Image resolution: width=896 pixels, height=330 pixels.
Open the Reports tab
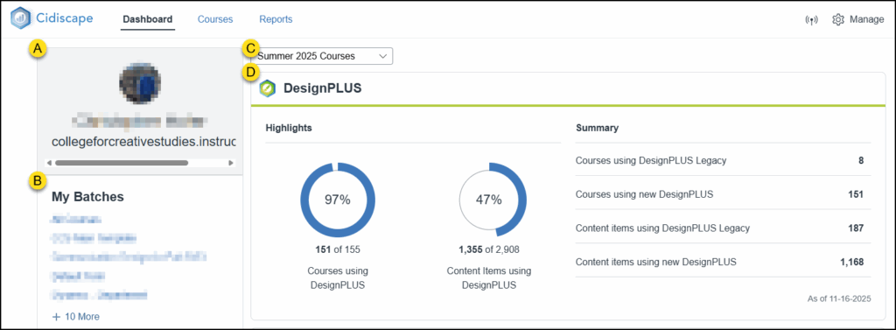(x=276, y=19)
